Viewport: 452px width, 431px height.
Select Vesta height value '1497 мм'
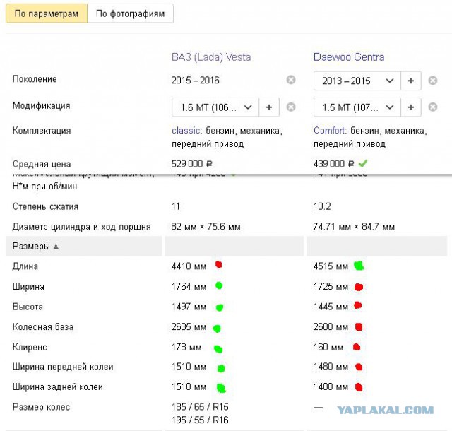[189, 307]
